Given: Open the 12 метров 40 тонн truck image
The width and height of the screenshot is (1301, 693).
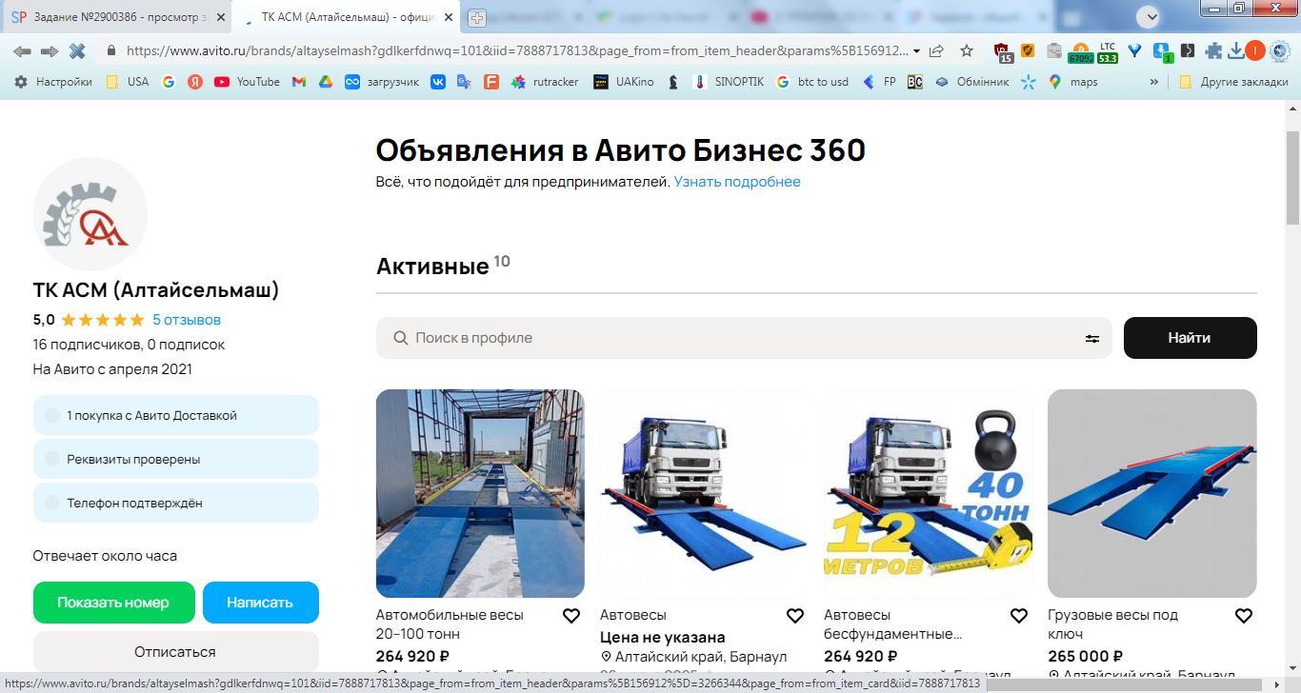Looking at the screenshot, I should point(928,493).
